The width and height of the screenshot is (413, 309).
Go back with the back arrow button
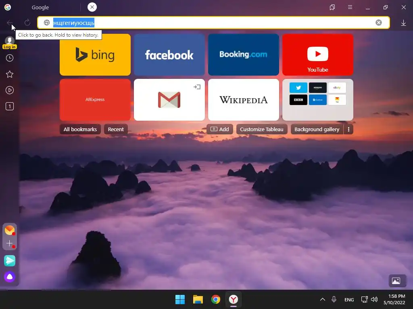point(10,23)
